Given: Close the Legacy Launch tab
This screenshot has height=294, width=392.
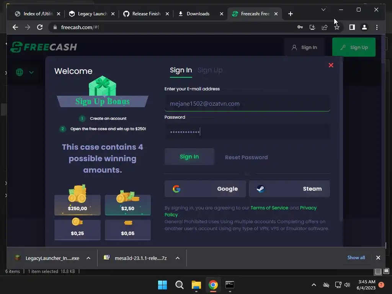Looking at the screenshot, I should point(113,14).
